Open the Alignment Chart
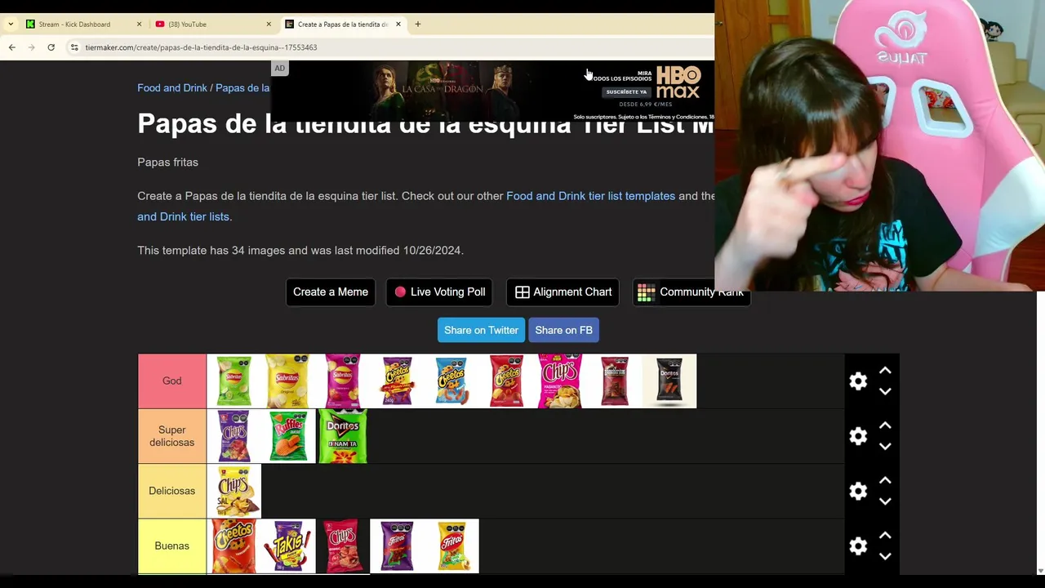The image size is (1045, 588). point(563,292)
